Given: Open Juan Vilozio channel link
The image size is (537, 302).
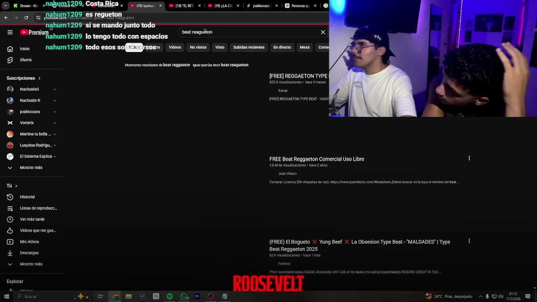Looking at the screenshot, I should tap(287, 174).
